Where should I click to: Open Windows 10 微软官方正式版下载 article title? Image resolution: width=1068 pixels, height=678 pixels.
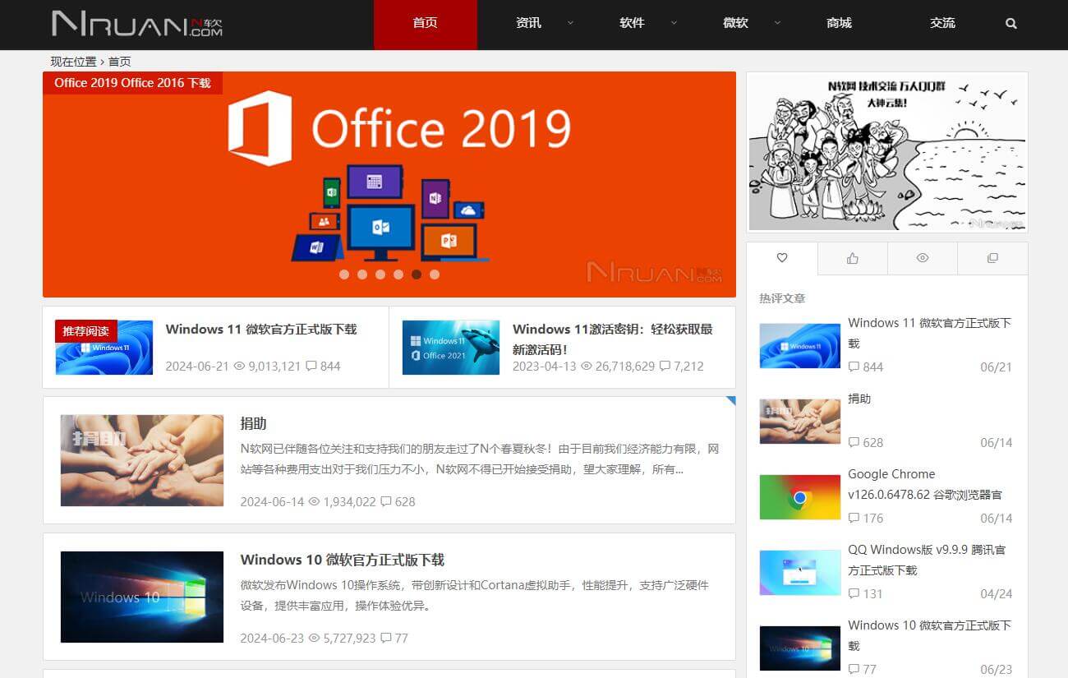342,560
